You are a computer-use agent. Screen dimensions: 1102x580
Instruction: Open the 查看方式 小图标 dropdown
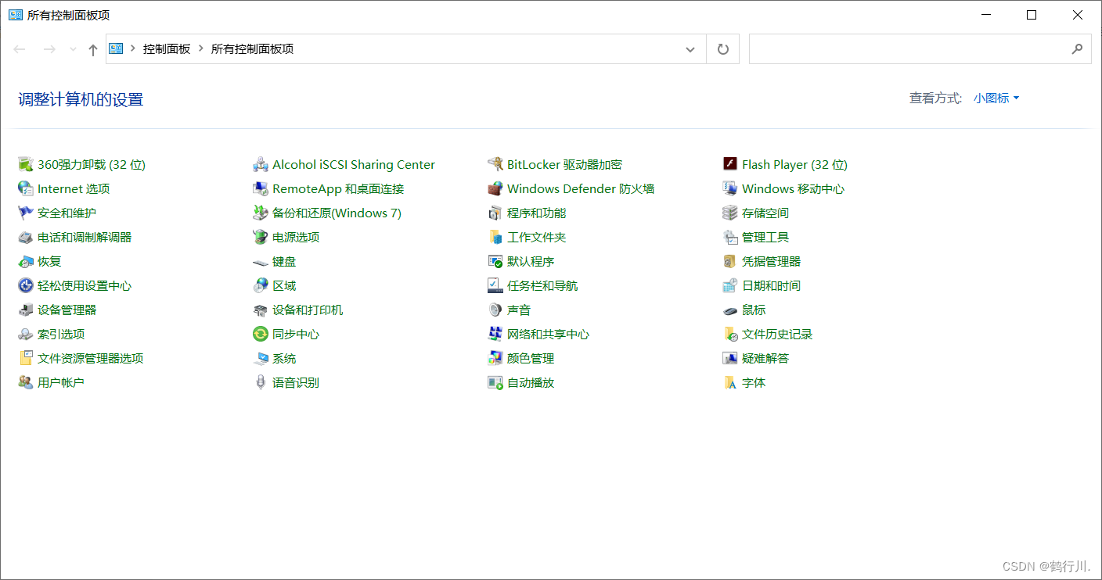tap(996, 98)
